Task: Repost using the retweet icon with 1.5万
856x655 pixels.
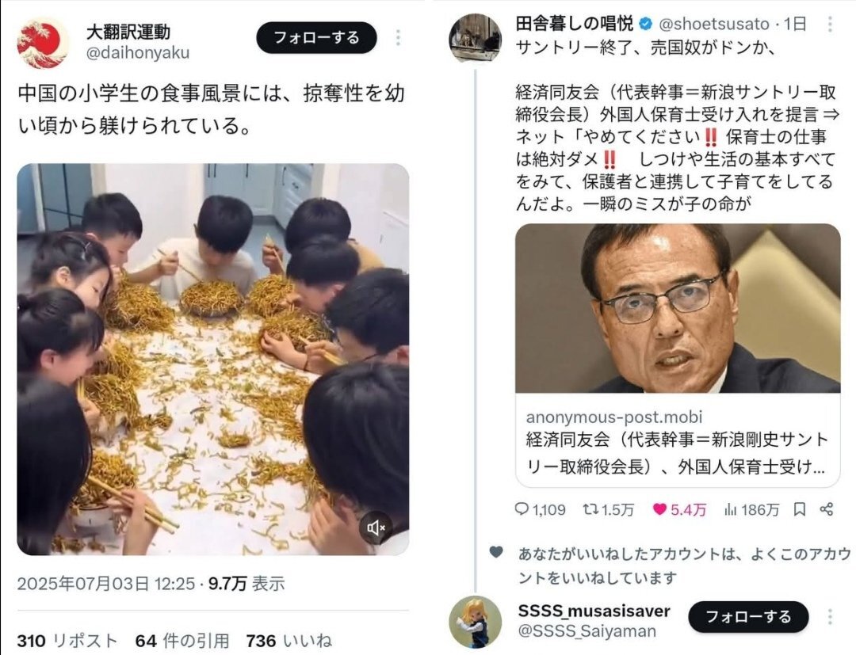Action: coord(608,509)
